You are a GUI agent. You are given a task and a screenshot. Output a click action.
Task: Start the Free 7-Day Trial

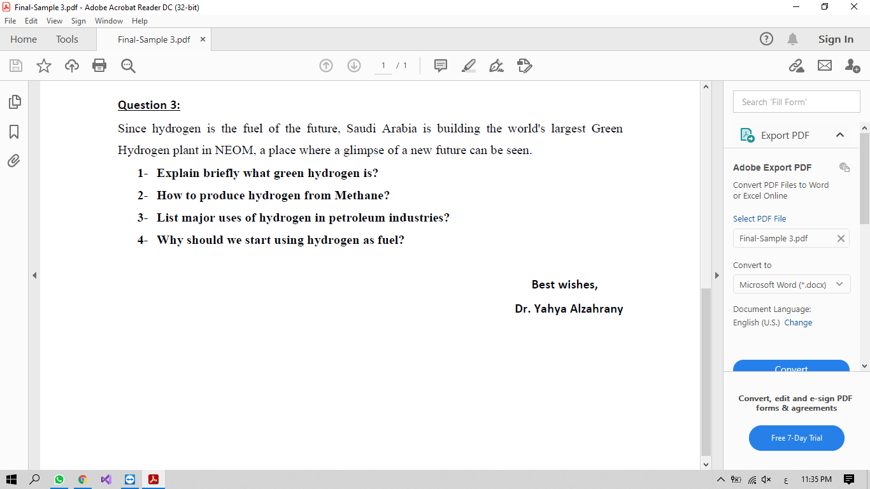click(x=796, y=438)
